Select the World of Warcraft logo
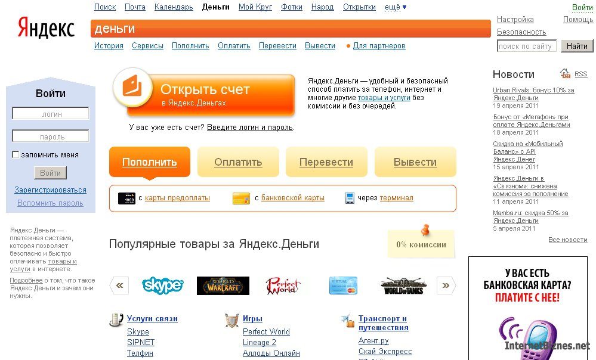596x360 pixels. (x=223, y=285)
